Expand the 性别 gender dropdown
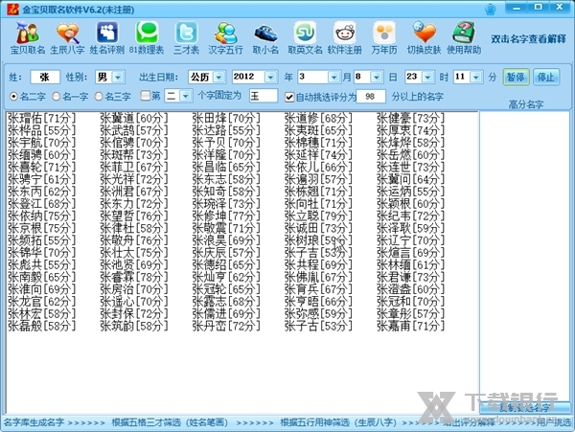The height and width of the screenshot is (432, 575). 118,77
